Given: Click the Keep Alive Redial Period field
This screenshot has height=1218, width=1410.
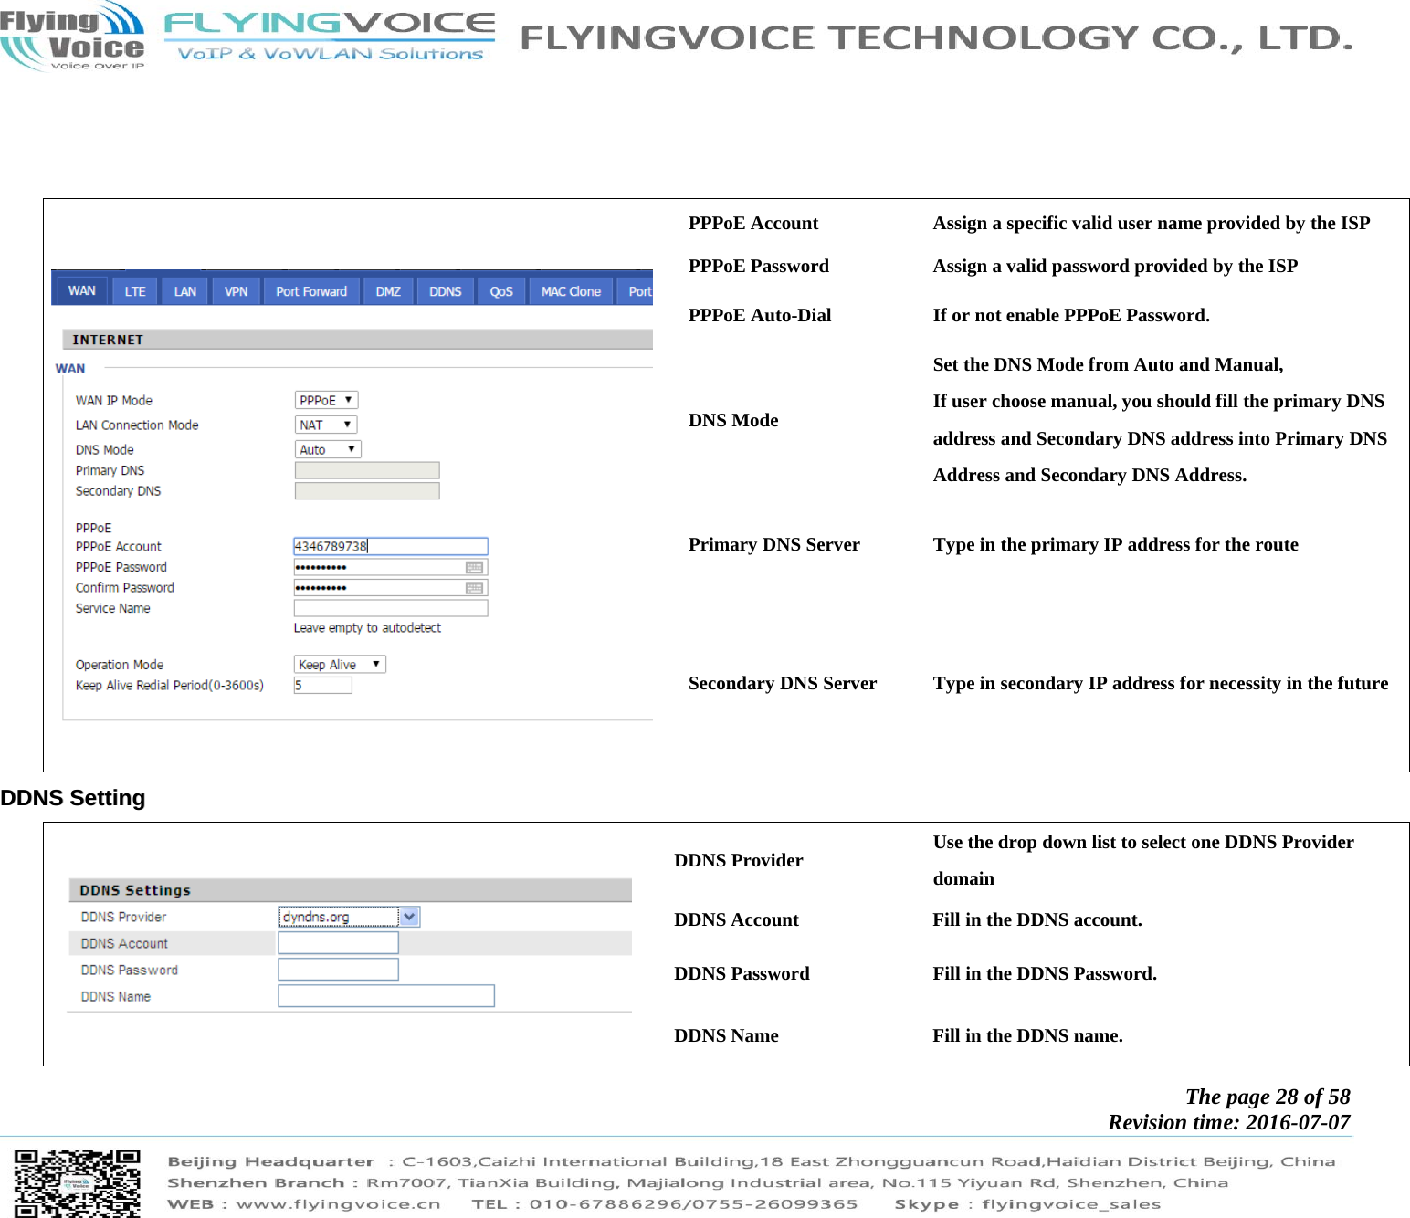Looking at the screenshot, I should pyautogui.click(x=322, y=685).
